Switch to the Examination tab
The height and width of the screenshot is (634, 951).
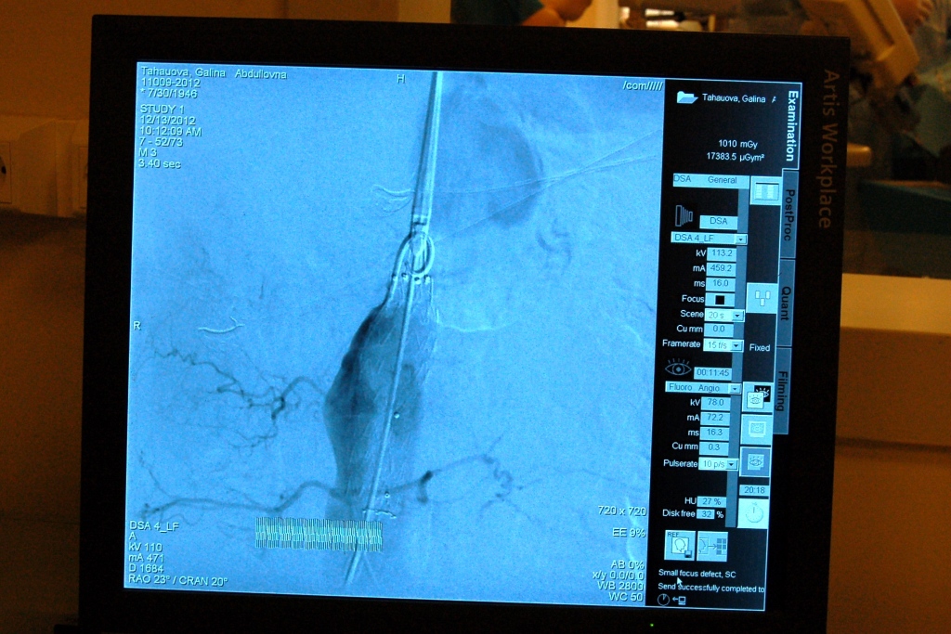(791, 125)
